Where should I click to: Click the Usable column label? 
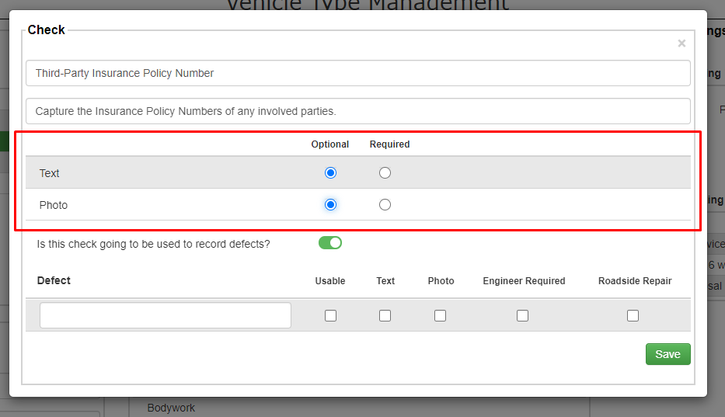(x=330, y=281)
